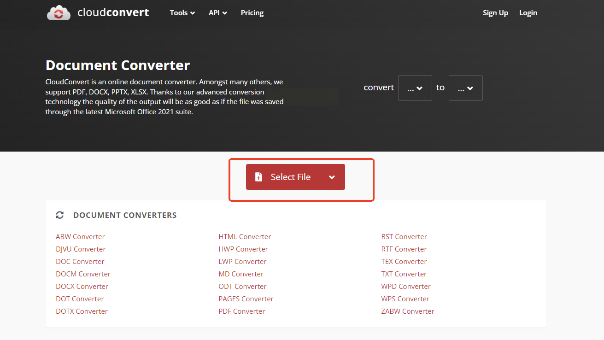Click the CloudConvert cloud logo icon

point(59,13)
